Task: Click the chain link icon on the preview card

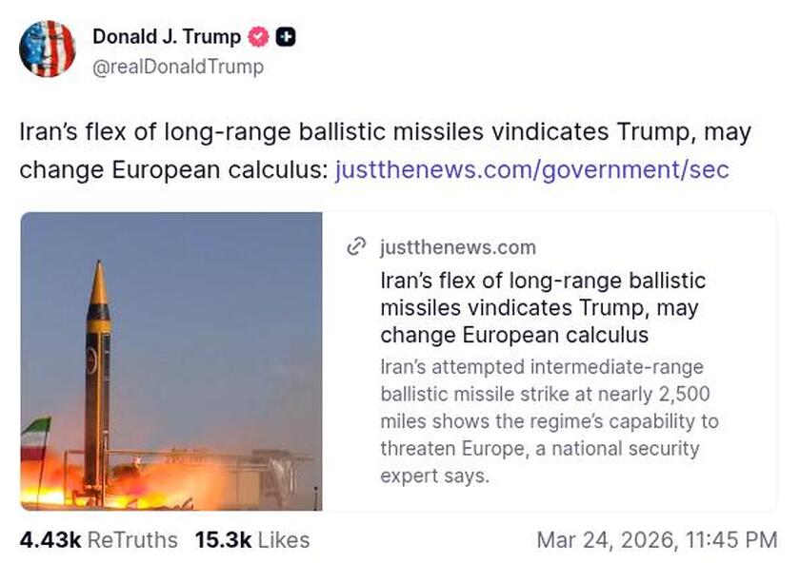Action: (x=357, y=246)
